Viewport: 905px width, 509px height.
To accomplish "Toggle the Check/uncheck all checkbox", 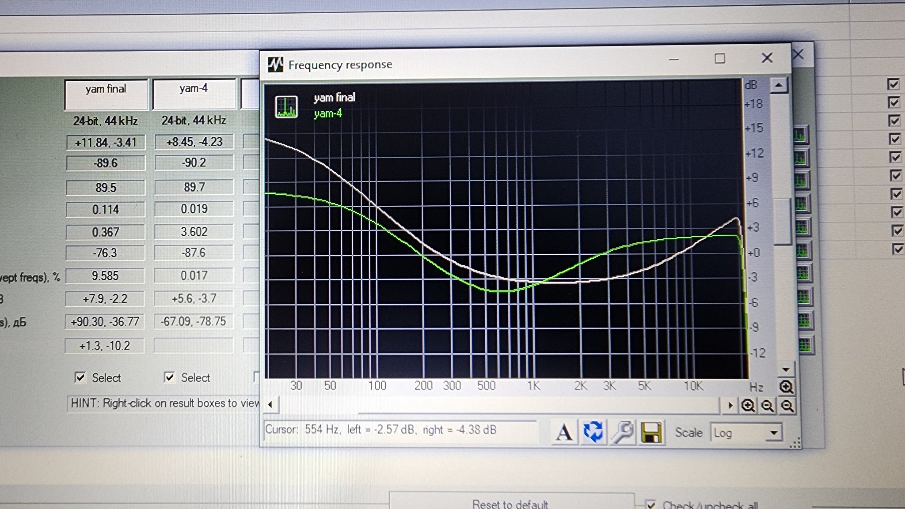I will point(650,505).
